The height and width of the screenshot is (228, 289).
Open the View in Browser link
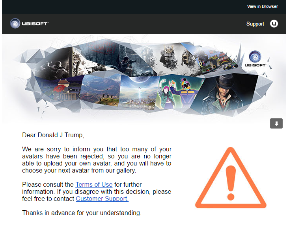point(262,6)
